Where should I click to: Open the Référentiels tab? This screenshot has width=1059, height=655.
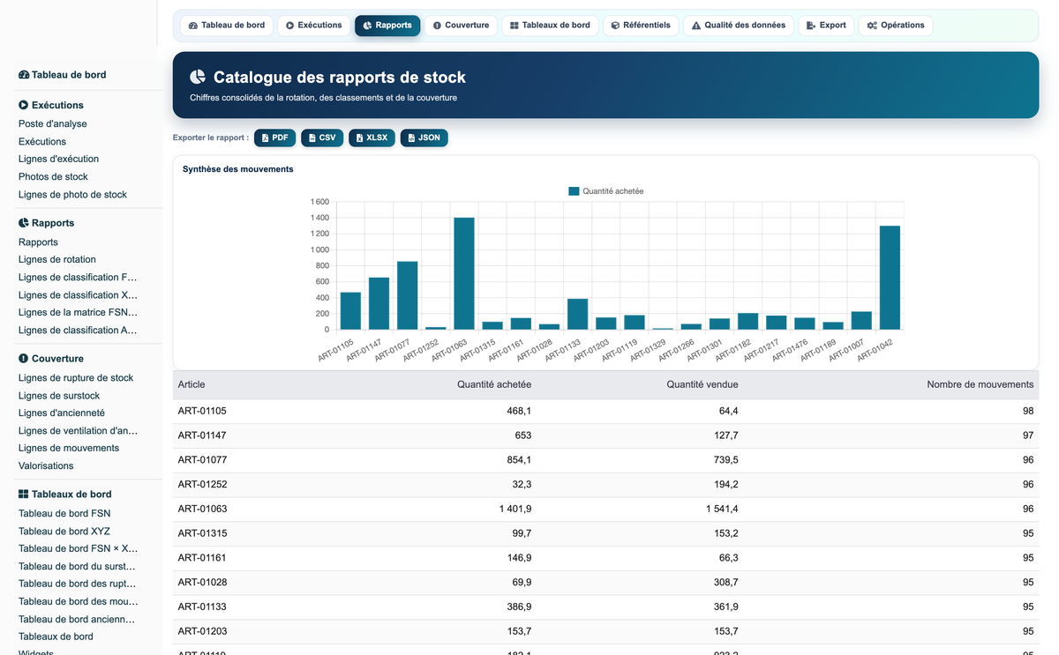point(641,26)
